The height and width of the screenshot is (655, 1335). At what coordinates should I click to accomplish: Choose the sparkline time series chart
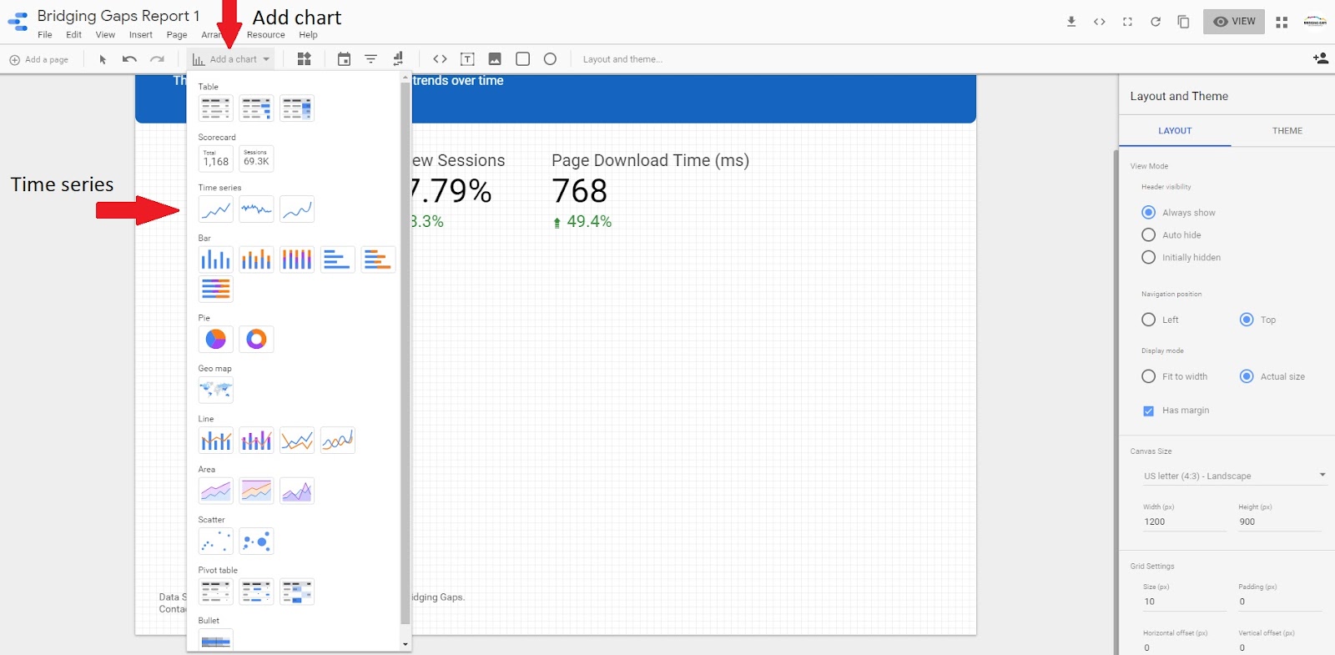click(256, 209)
